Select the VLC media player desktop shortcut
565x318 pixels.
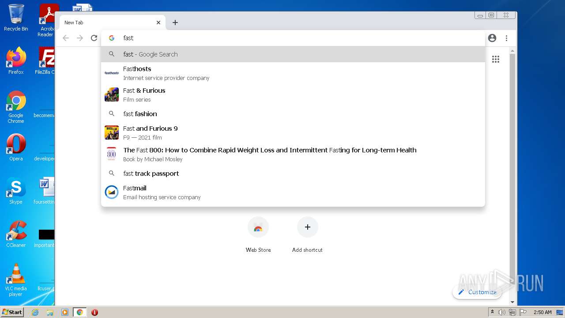(x=16, y=280)
